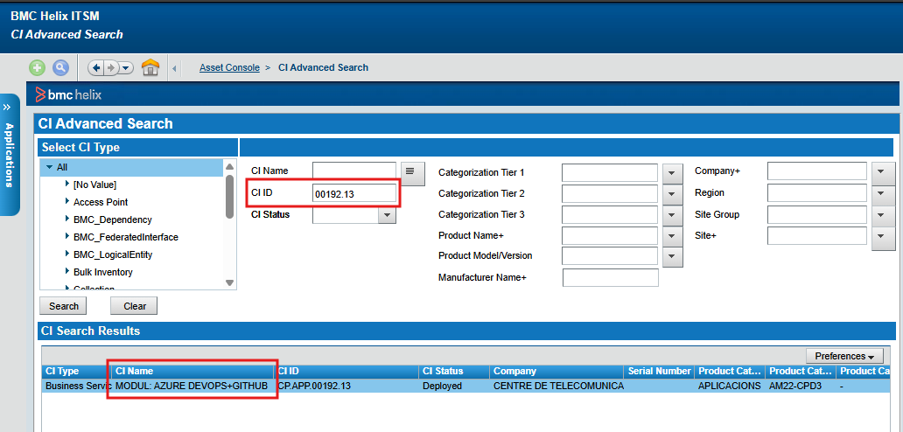This screenshot has height=432, width=903.
Task: Click the CI Name input field
Action: [x=354, y=171]
